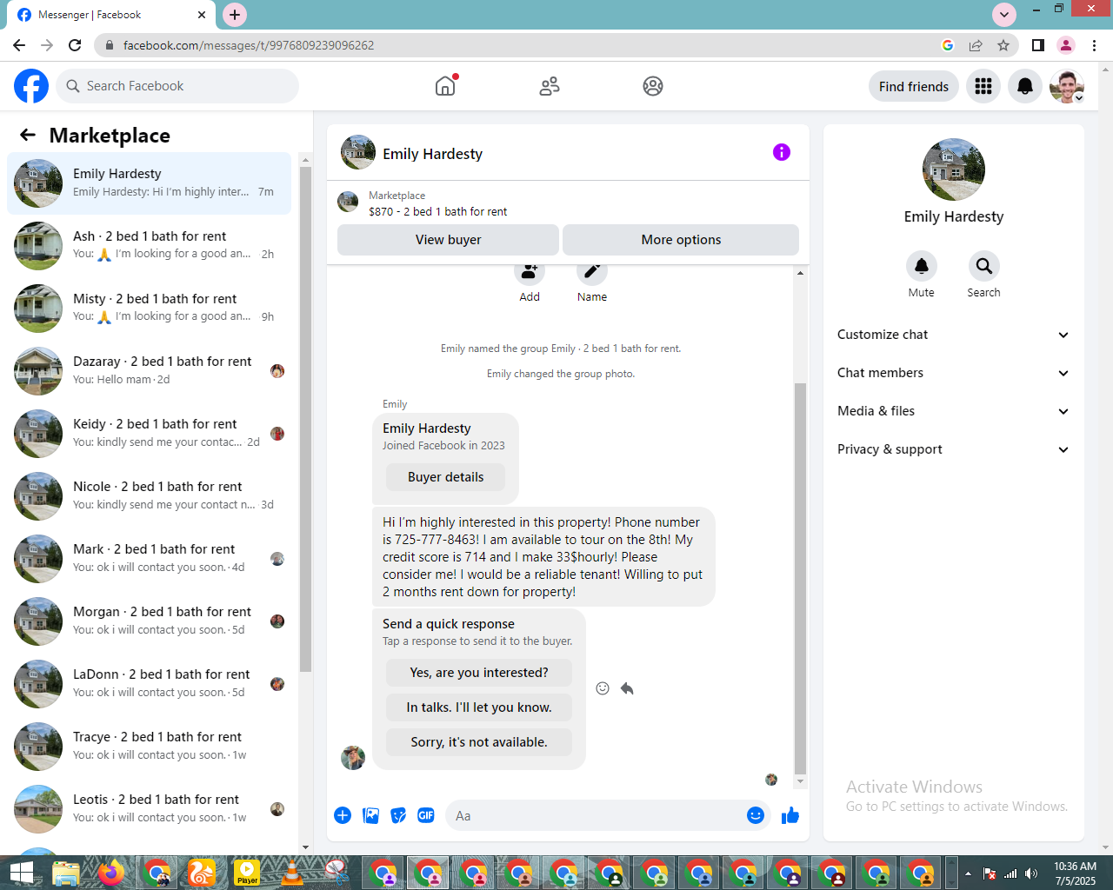Open Buyer details for Emily Hardesty
The image size is (1113, 890).
pos(445,477)
